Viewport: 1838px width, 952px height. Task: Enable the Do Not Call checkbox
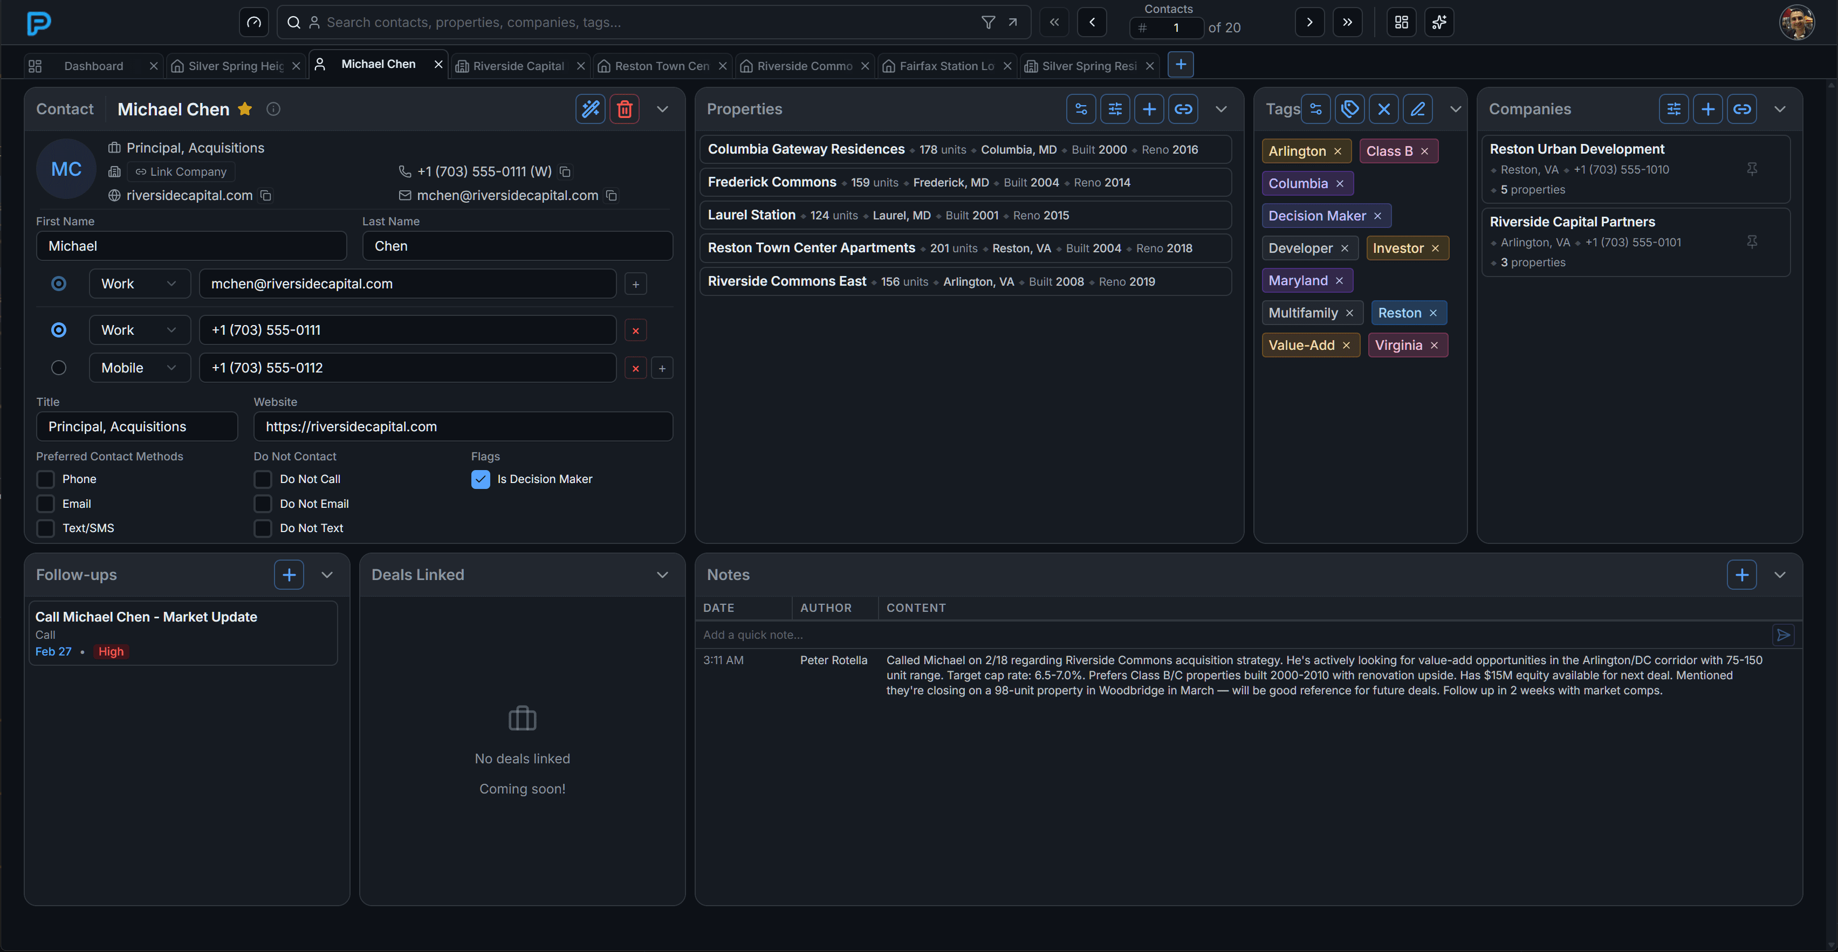click(x=263, y=479)
